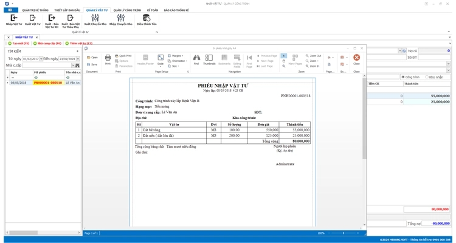Select the Kho nhận radio button
The image size is (456, 243).
click(x=427, y=77)
